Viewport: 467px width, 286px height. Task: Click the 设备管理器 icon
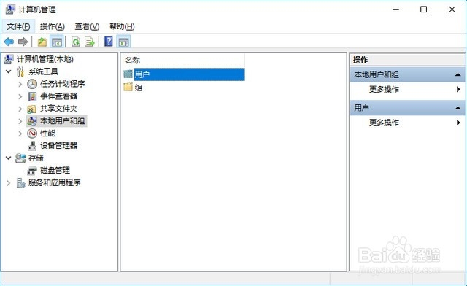[32, 146]
